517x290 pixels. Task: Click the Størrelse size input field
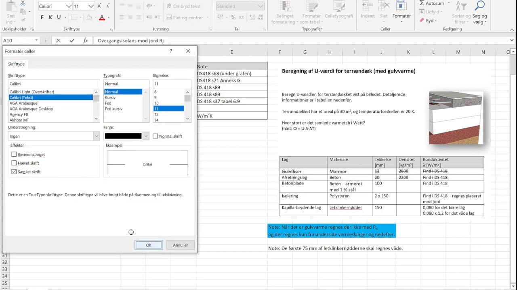172,84
